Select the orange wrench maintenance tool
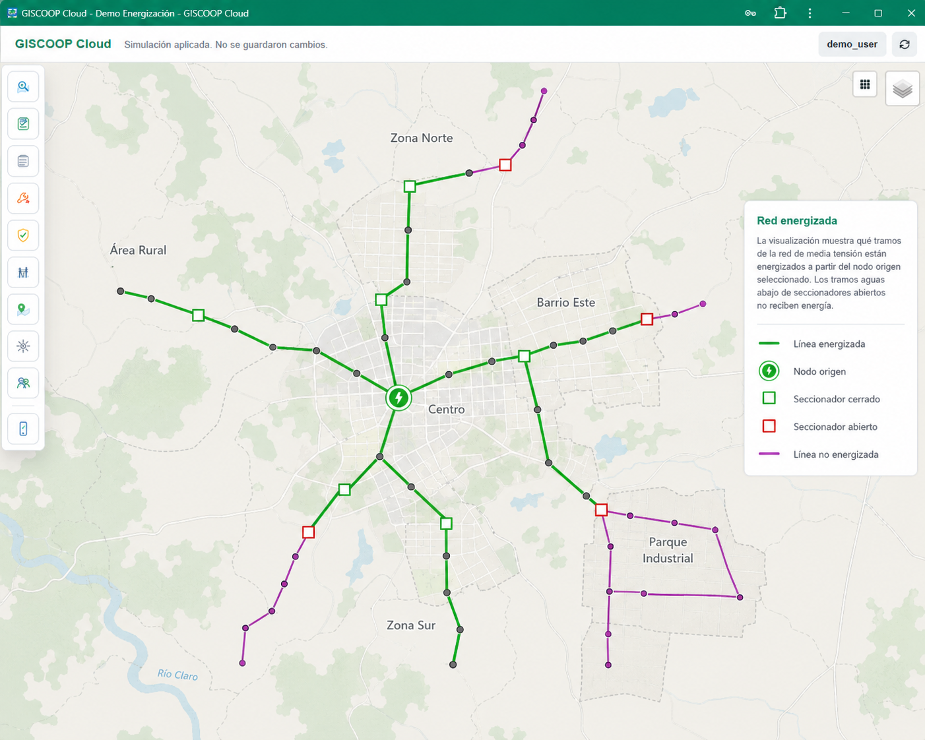Viewport: 925px width, 740px height. 23,198
